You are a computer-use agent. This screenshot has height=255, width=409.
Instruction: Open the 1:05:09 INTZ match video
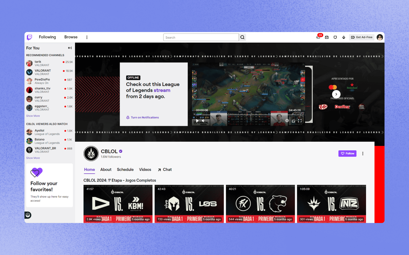[x=331, y=204]
